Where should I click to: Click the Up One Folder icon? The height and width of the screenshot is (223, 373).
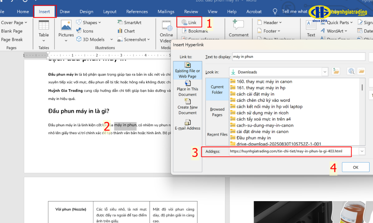click(336, 71)
